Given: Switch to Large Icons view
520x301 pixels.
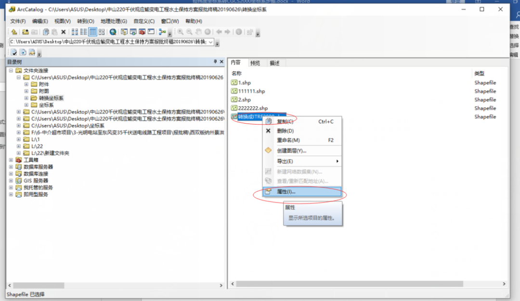Looking at the screenshot, I should 75,32.
